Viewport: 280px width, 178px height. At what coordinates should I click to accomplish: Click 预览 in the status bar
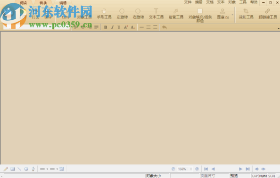point(234,176)
